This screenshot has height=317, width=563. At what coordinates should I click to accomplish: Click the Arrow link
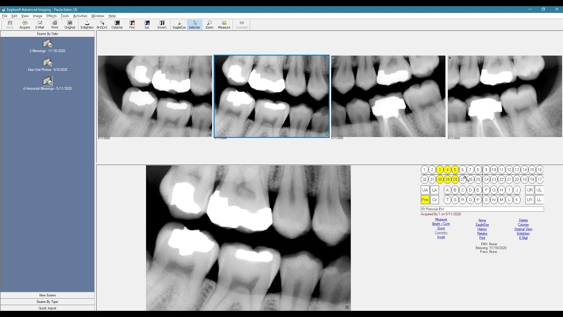click(482, 221)
